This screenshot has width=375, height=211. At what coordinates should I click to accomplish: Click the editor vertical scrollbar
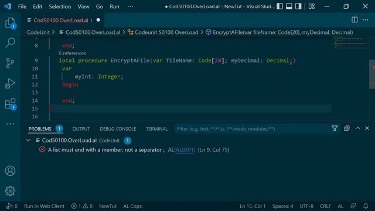372,74
